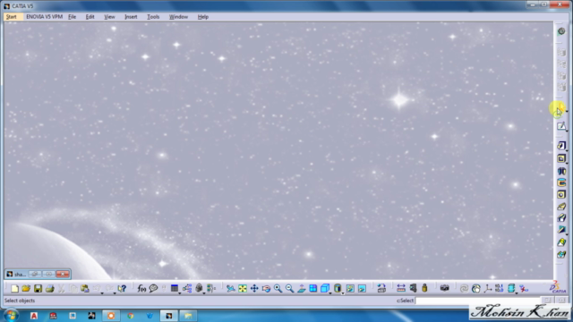Expand the Select tool dropdown arrow
573x322 pixels.
click(567, 111)
